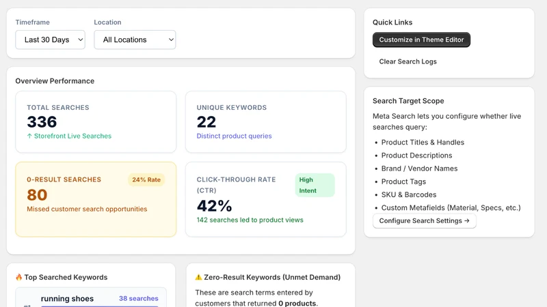Click '142 searches led to product views'
Screen dimensions: 547x307
click(x=250, y=220)
